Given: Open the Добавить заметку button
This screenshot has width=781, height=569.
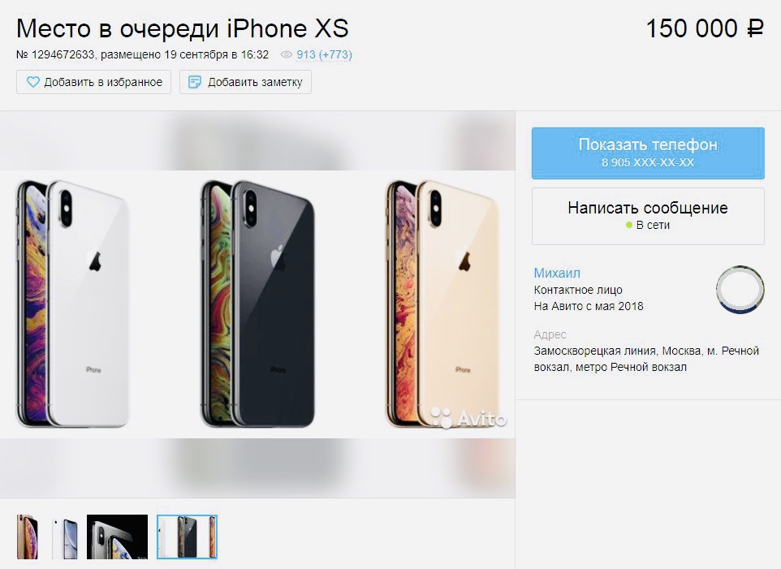Looking at the screenshot, I should coord(245,82).
